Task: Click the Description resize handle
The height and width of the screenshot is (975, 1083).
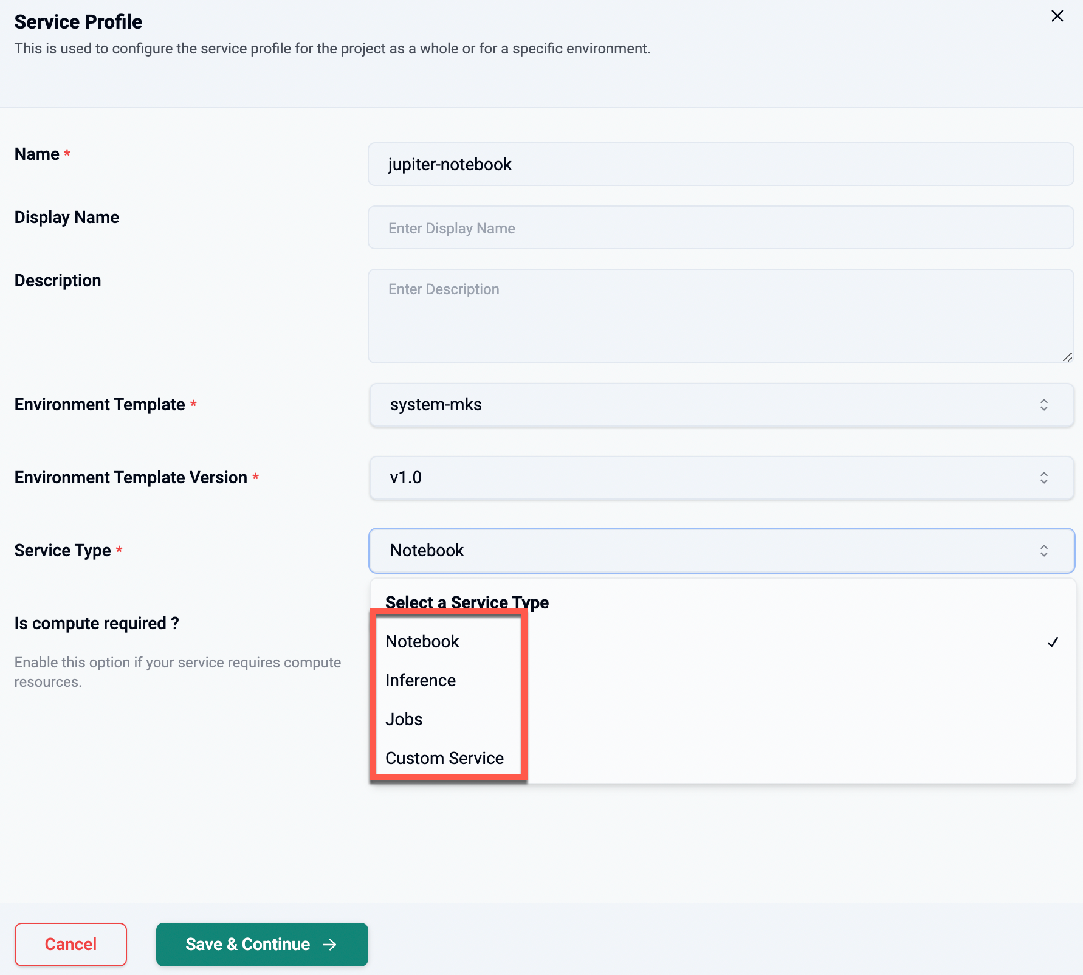Action: [1067, 357]
